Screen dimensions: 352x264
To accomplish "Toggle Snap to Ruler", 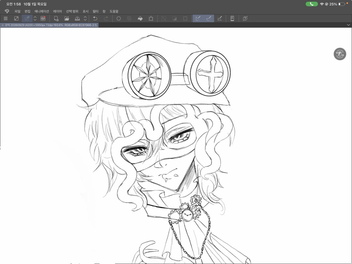I will pos(198,18).
